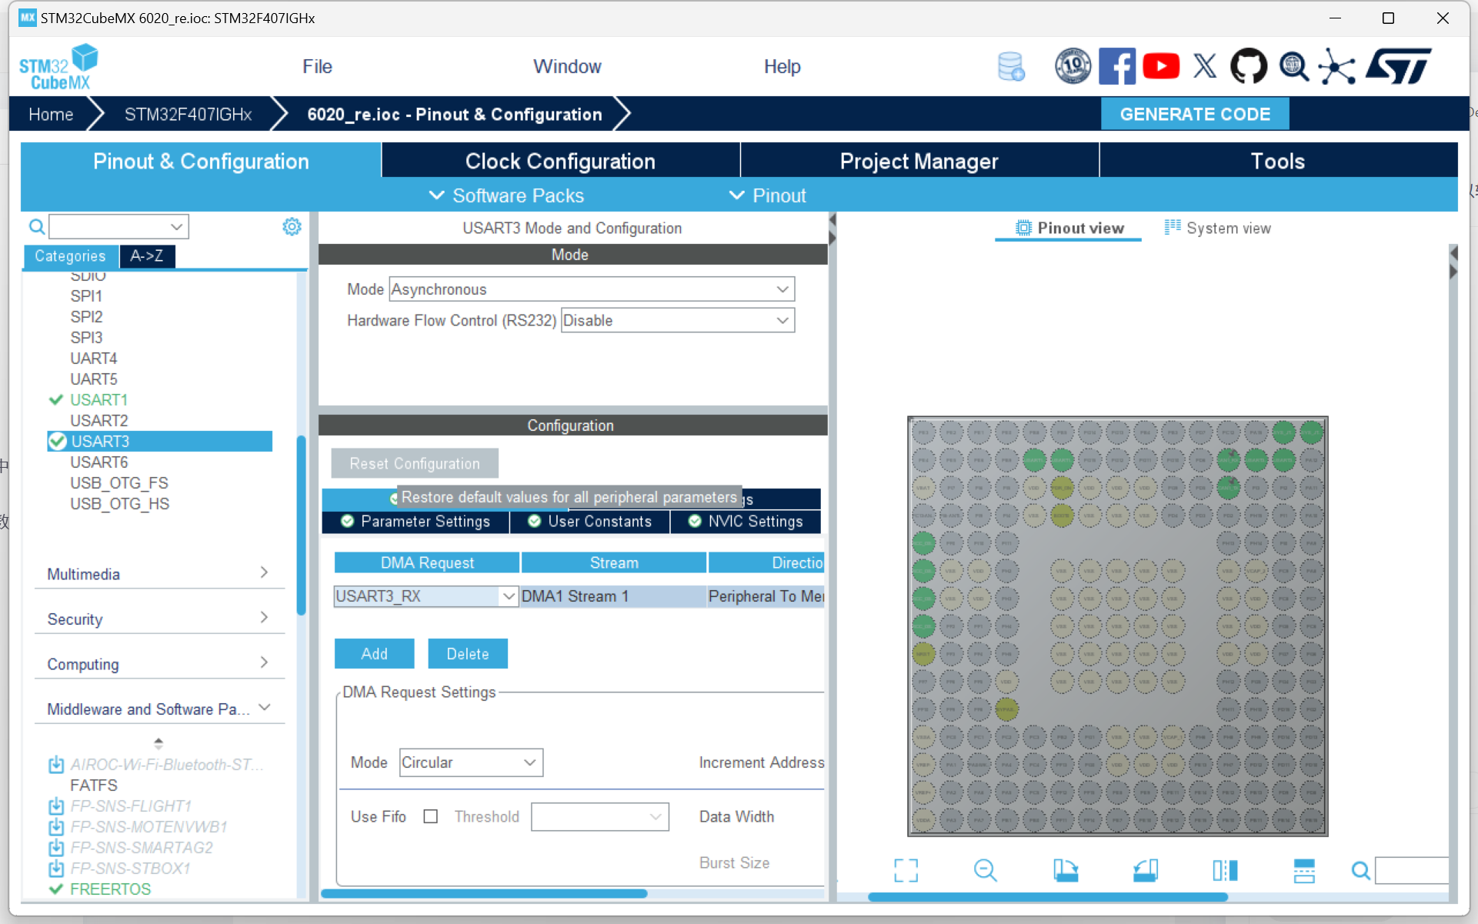1478x924 pixels.
Task: Zoom out the chip pinout view
Action: (985, 870)
